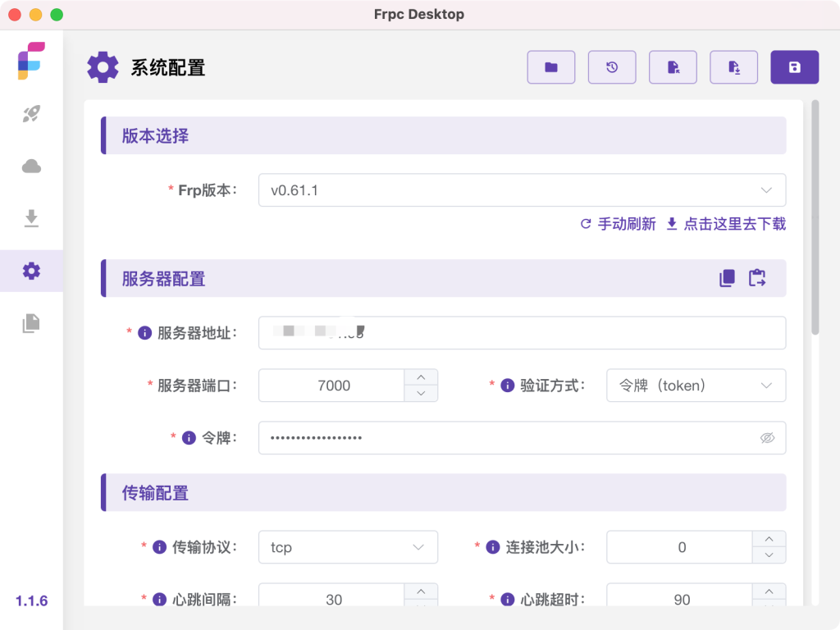
Task: Copy server config using the copy icon
Action: point(727,278)
